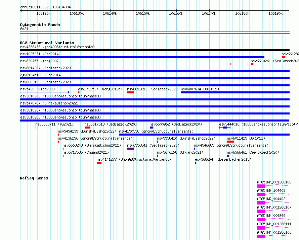This screenshot has height=240, width=299.
Task: Click the nsv4338438 gnomADStructuralVariants label
Action: pos(57,47)
